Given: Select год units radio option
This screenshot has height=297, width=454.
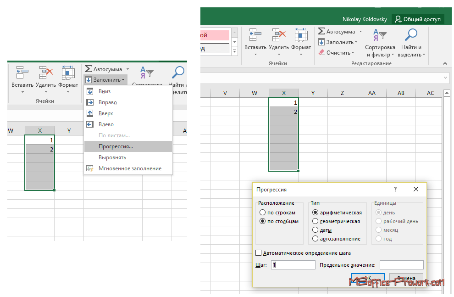Looking at the screenshot, I should coord(378,238).
